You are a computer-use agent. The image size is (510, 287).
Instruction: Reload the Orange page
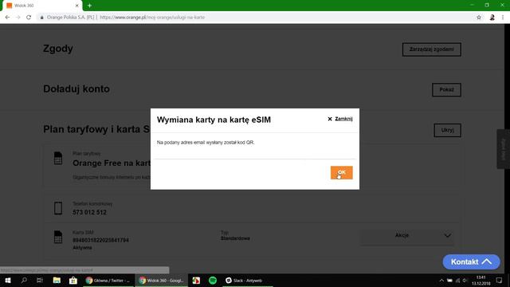point(29,18)
